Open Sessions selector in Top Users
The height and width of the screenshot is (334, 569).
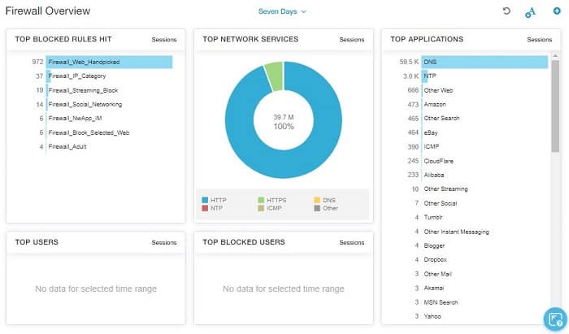(x=164, y=242)
